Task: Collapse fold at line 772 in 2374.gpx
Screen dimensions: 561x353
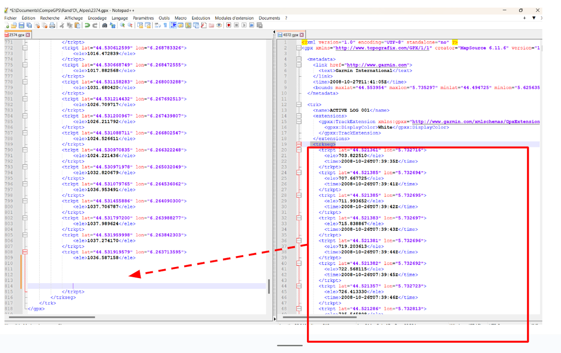Action: click(25, 48)
